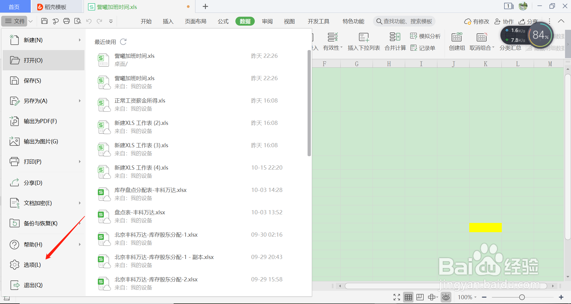Click the Undo arrow icon
The height and width of the screenshot is (304, 571).
click(89, 21)
